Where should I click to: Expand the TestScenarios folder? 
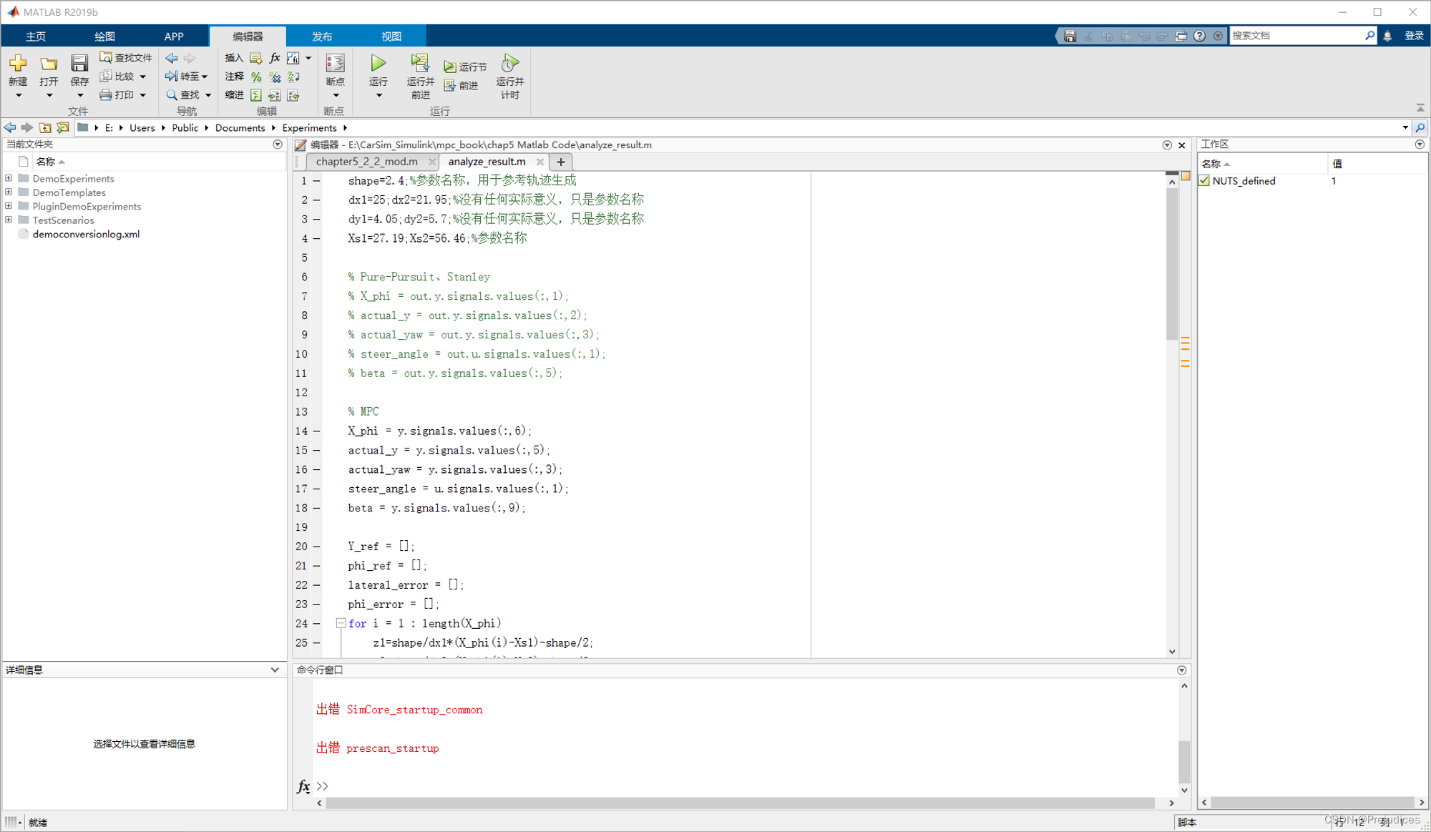(9, 220)
